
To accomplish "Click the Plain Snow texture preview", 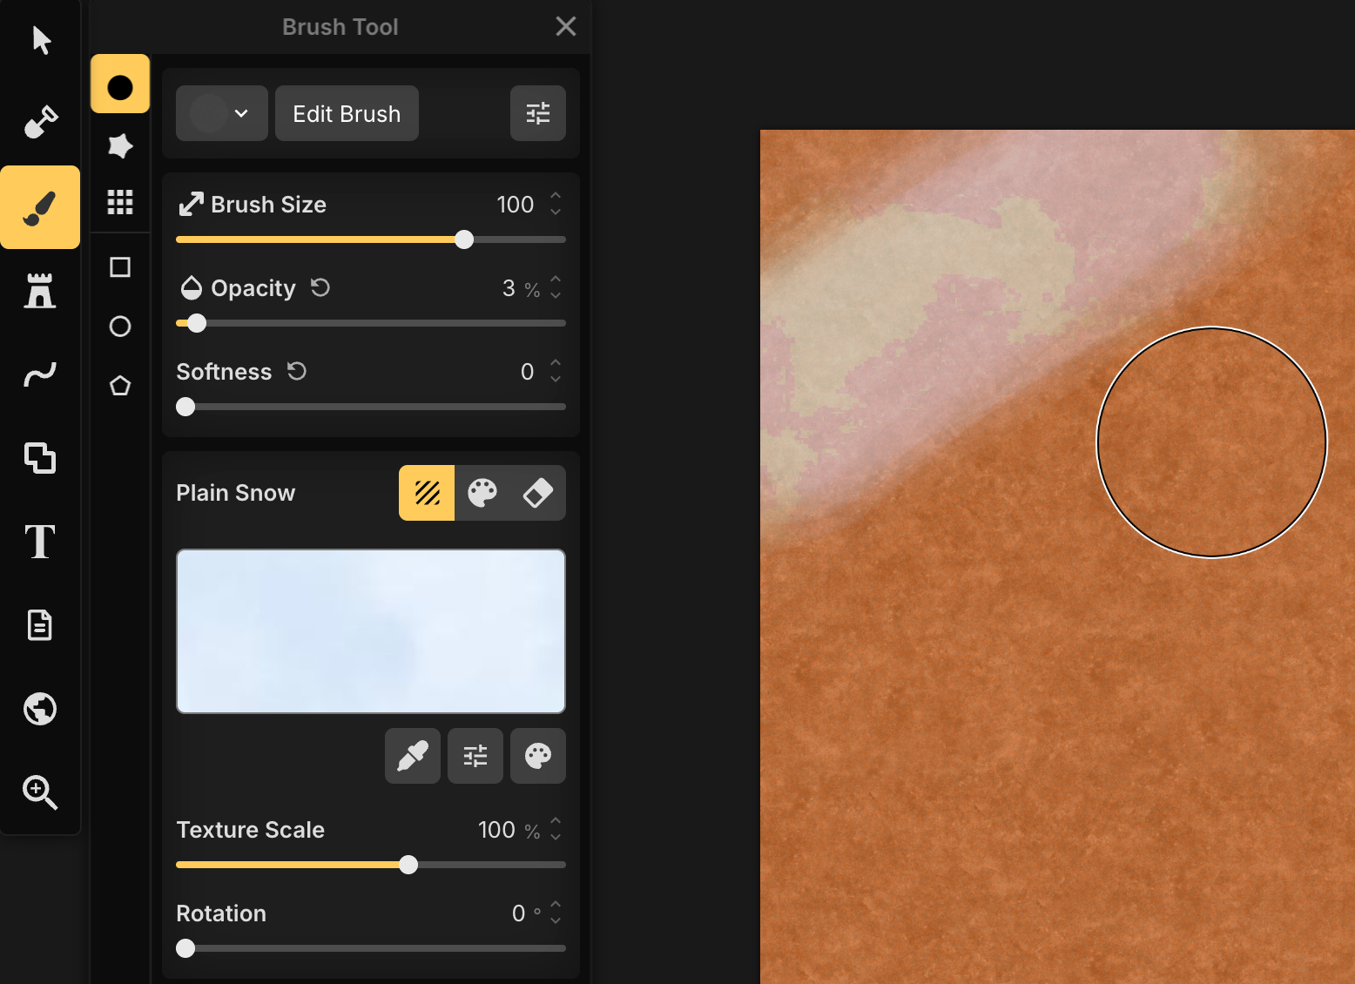I will pos(371,631).
